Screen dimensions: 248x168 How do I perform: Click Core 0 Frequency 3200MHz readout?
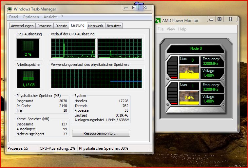coord(212,61)
